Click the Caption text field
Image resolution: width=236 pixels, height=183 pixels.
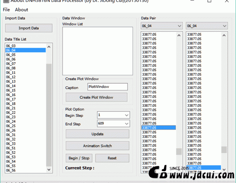(x=107, y=87)
